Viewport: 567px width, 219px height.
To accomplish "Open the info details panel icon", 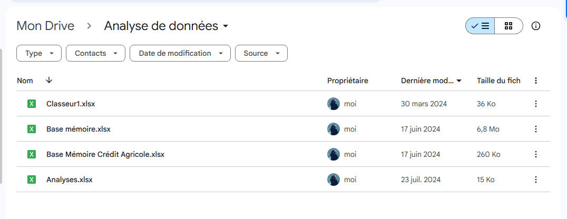I will [x=536, y=26].
